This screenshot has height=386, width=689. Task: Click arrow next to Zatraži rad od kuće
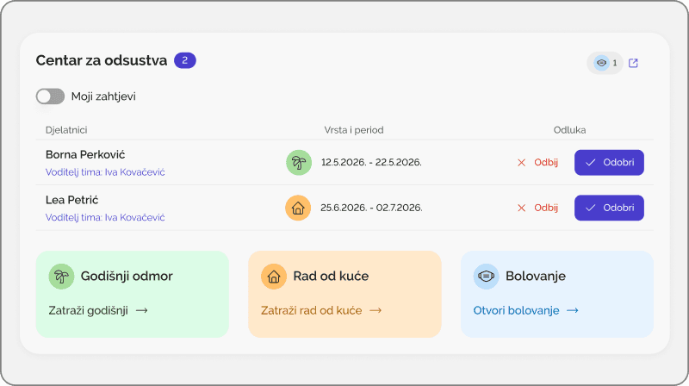[x=375, y=310]
